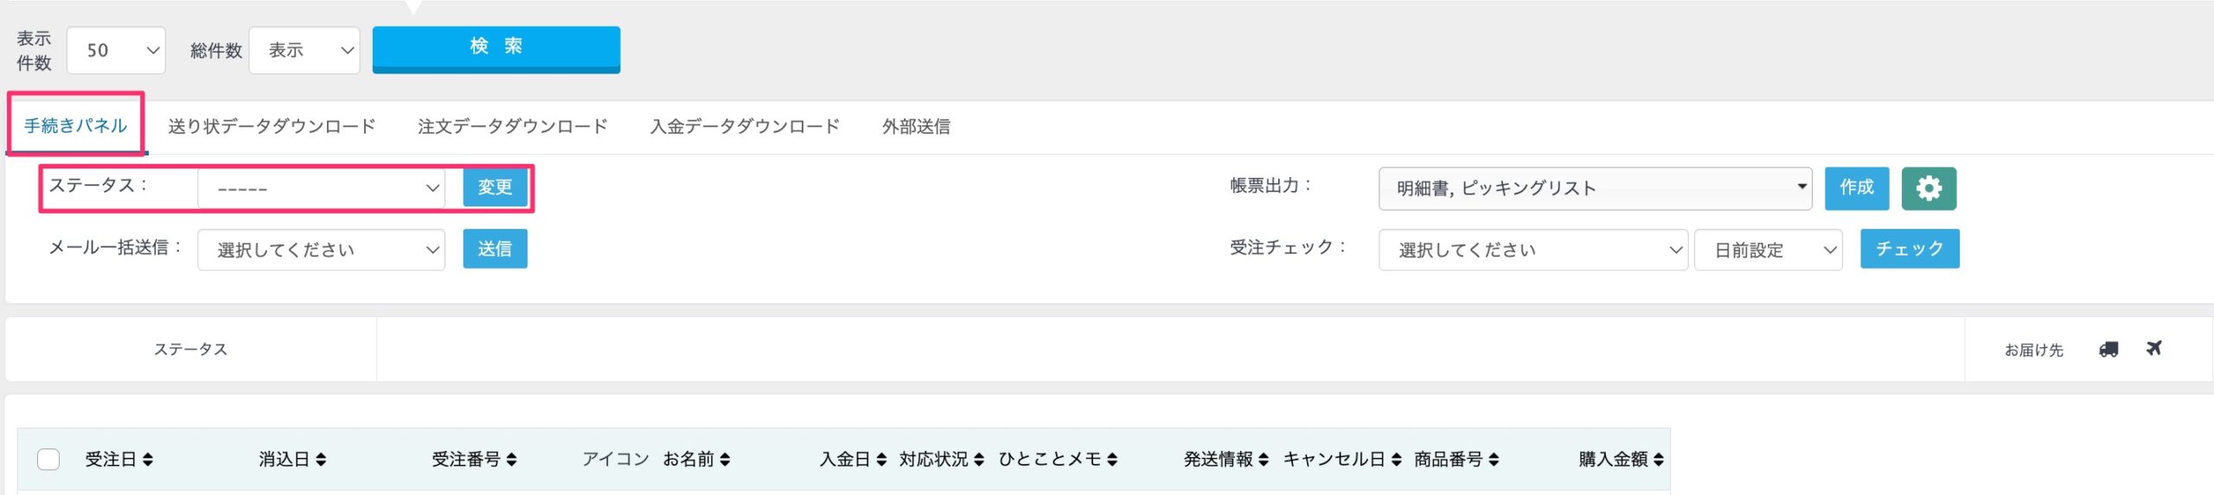Open メール一括送信 selection dropdown
The width and height of the screenshot is (2214, 495).
coord(321,250)
